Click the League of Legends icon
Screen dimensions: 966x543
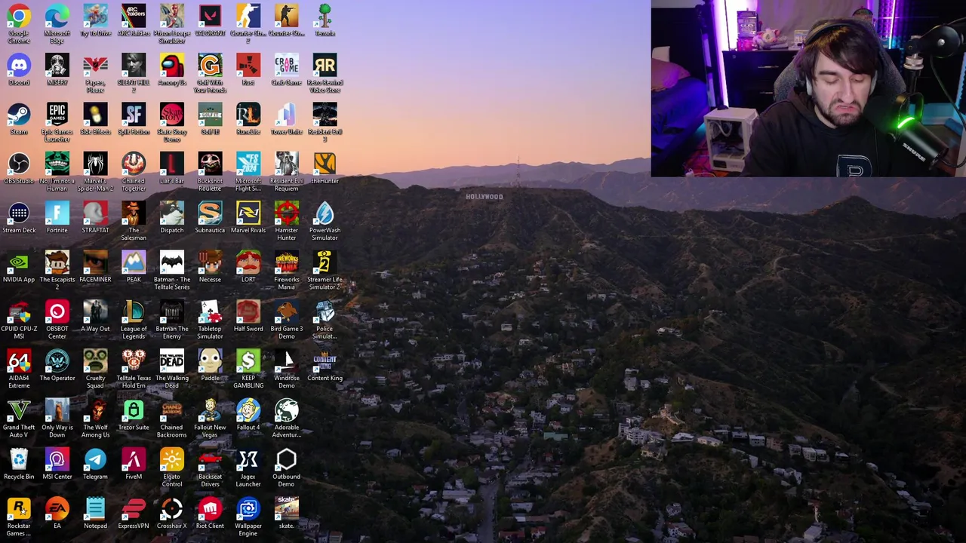click(134, 311)
